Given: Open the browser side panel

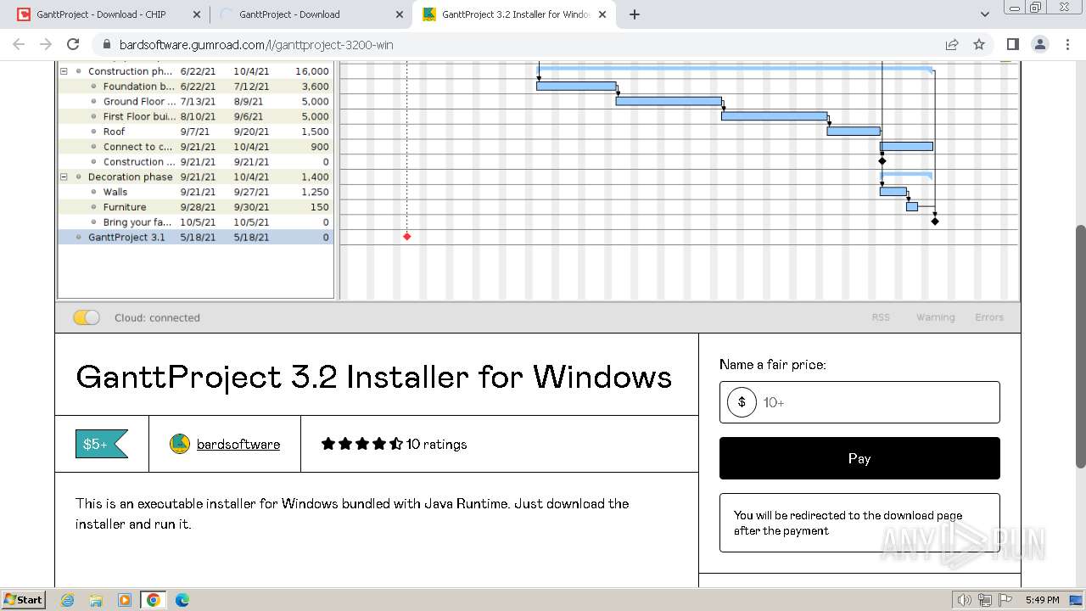Looking at the screenshot, I should click(x=1012, y=44).
